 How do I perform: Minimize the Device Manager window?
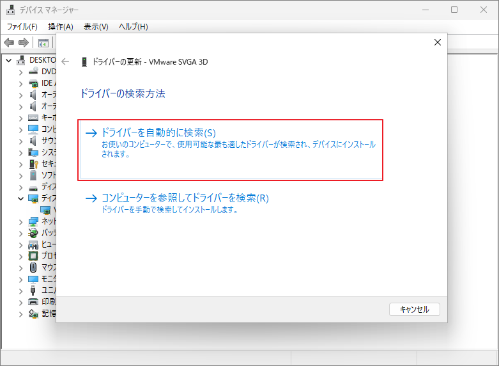(425, 10)
